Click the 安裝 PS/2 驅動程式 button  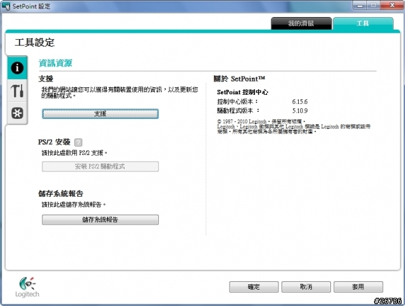(x=100, y=166)
